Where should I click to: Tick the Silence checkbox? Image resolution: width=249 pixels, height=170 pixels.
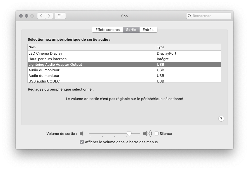(157, 133)
